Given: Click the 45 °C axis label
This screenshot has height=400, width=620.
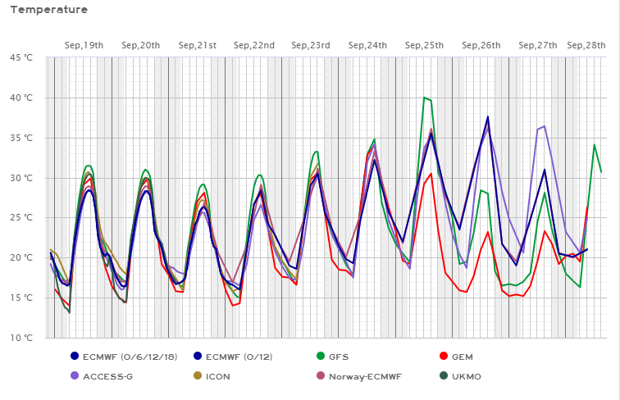Looking at the screenshot, I should 21,57.
